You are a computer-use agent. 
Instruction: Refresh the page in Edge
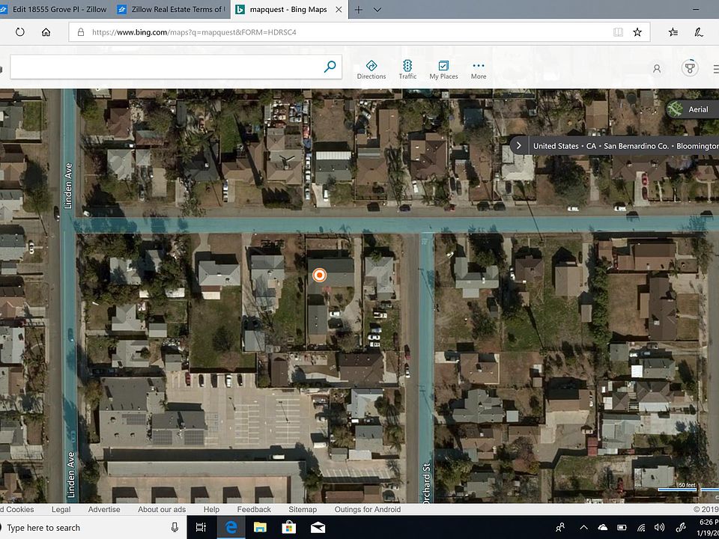tap(20, 32)
